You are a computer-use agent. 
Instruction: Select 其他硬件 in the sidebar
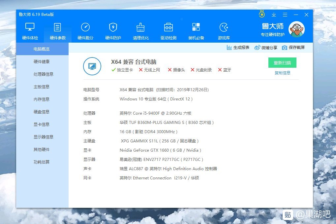click(42, 149)
